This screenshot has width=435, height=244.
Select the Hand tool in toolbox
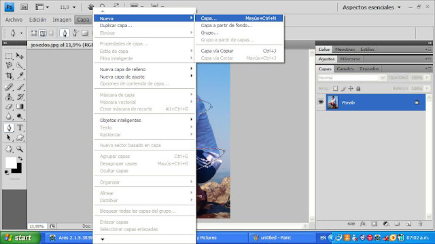(9, 149)
